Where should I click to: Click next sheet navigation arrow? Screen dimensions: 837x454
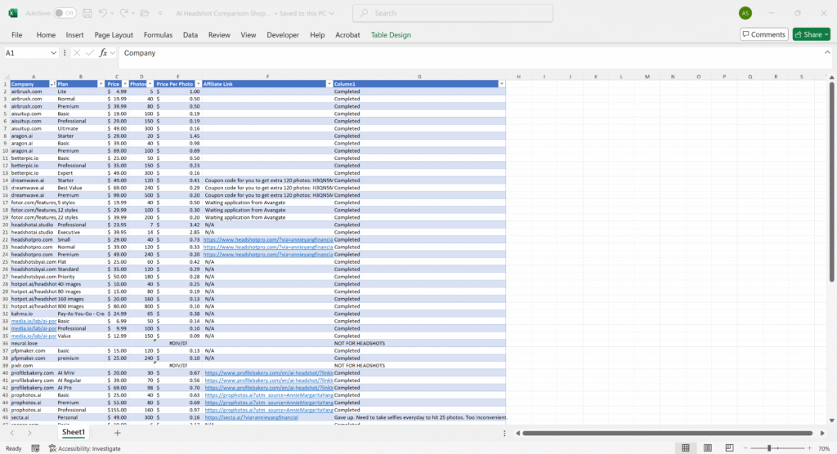pos(29,433)
